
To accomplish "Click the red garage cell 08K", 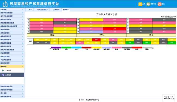I will pos(96,40).
